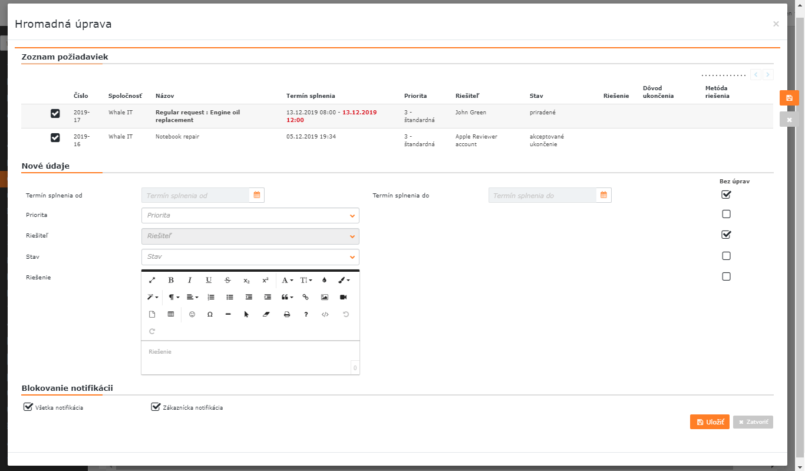Apply superscript formatting in the editor
805x471 pixels.
tap(265, 281)
